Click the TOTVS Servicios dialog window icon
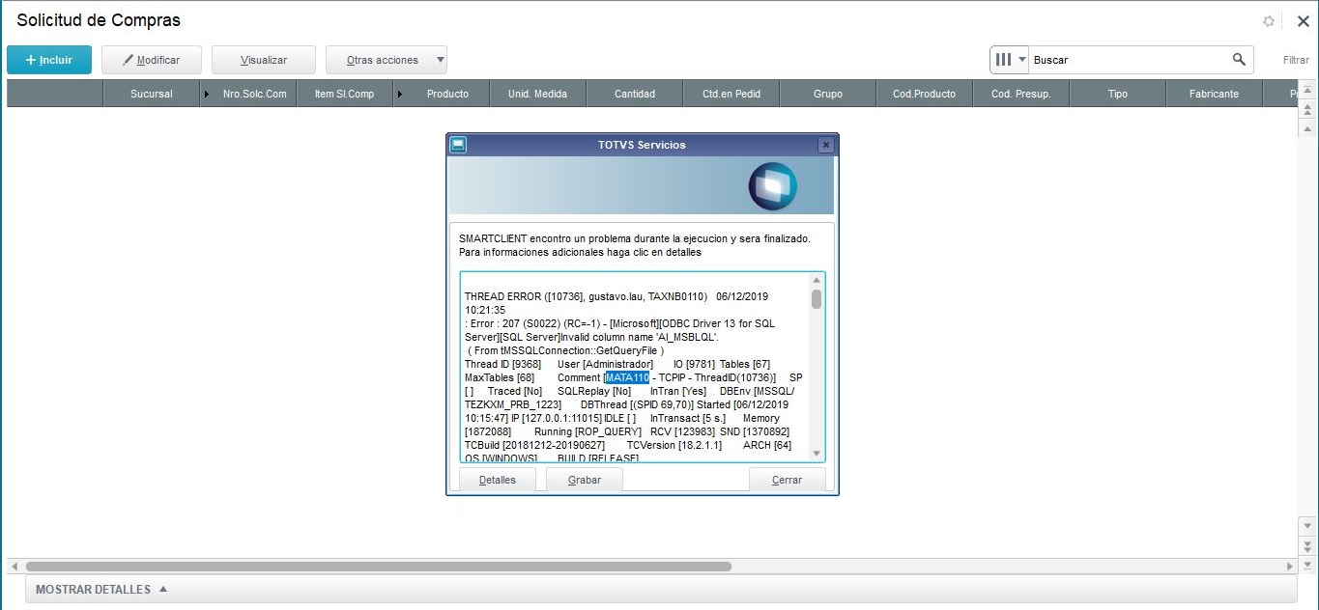 click(x=458, y=145)
